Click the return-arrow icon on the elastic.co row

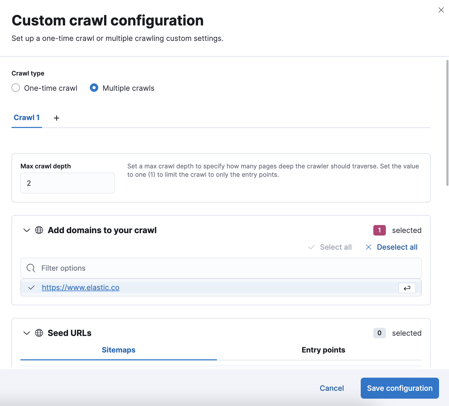pos(407,288)
